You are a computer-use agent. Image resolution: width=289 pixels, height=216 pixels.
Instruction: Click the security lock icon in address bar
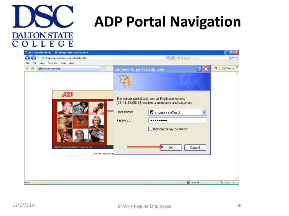(173, 58)
